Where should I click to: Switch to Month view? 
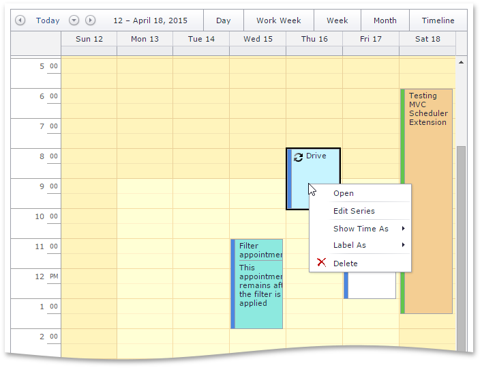(385, 20)
